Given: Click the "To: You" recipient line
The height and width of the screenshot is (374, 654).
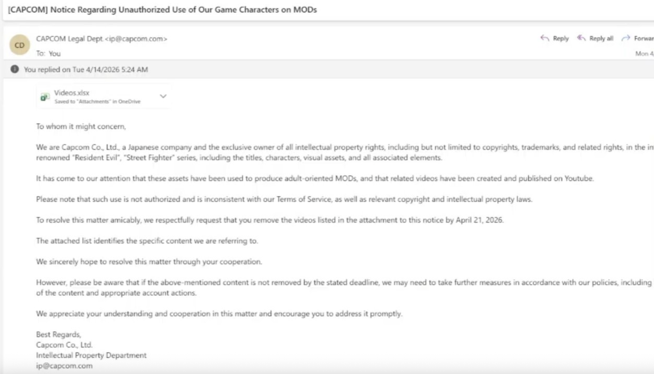Looking at the screenshot, I should (48, 53).
